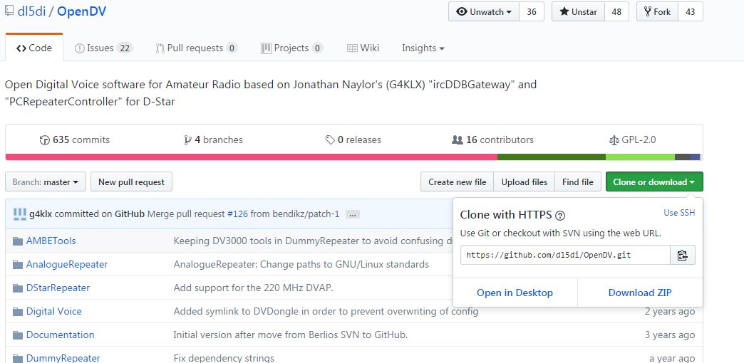Open the Issues tab

103,48
